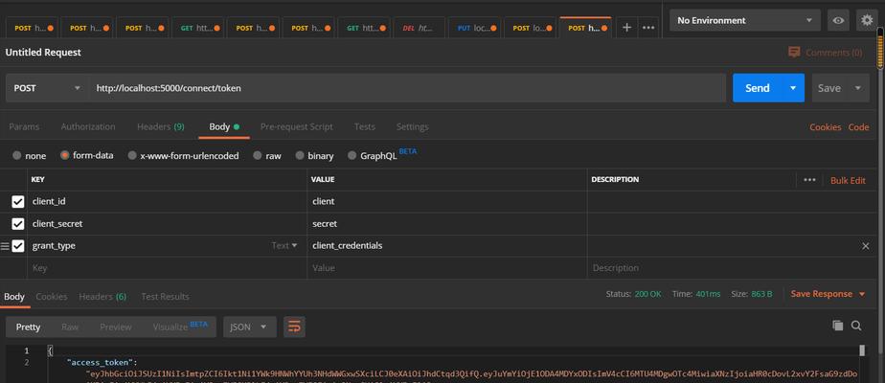Open the Authorization tab
The width and height of the screenshot is (885, 383).
click(x=88, y=127)
